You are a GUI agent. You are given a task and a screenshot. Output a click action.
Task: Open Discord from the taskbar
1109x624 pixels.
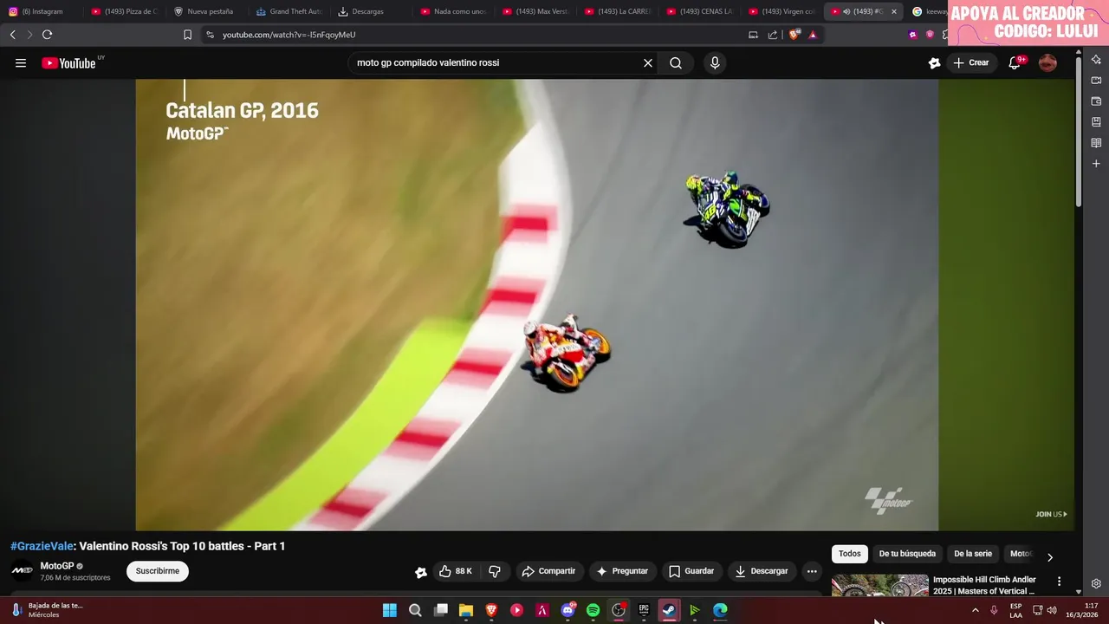click(567, 610)
